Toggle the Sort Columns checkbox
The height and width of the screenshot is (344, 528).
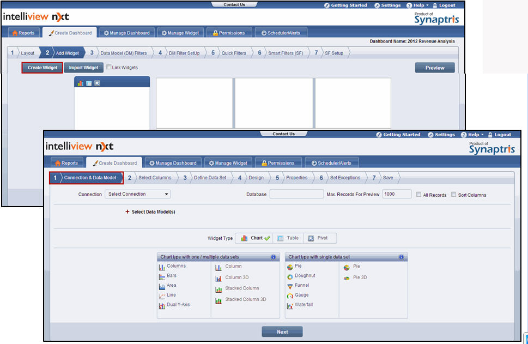coord(453,195)
